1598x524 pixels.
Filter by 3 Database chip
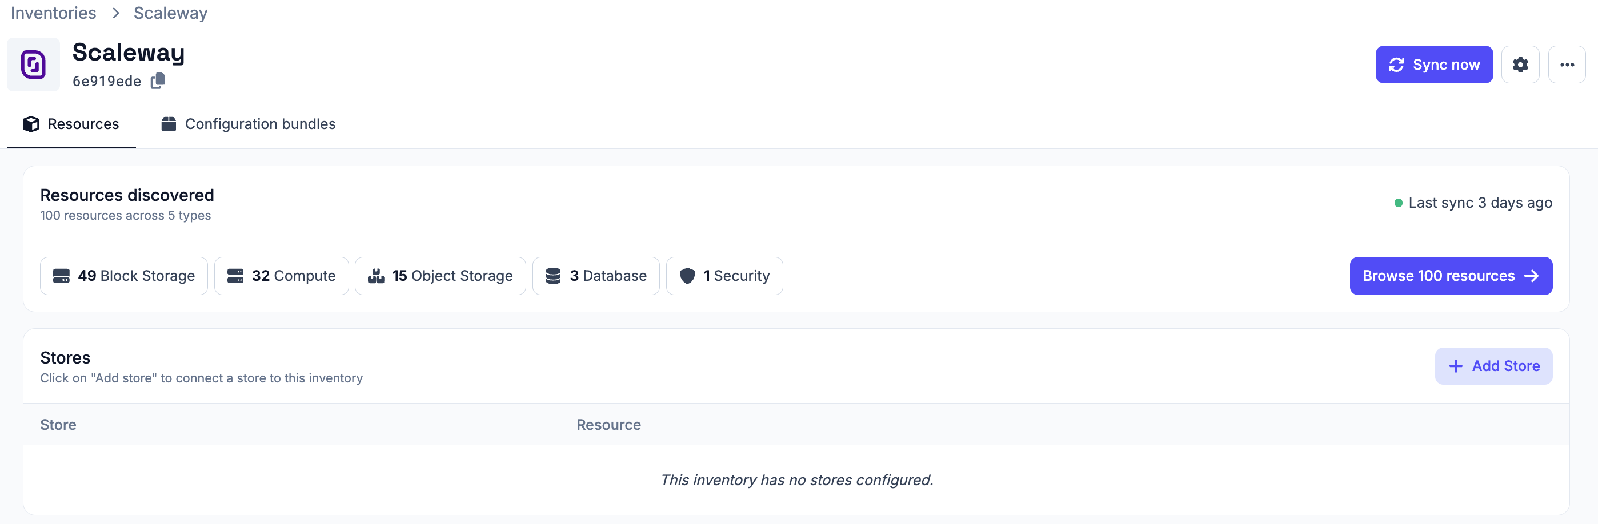[x=596, y=276]
